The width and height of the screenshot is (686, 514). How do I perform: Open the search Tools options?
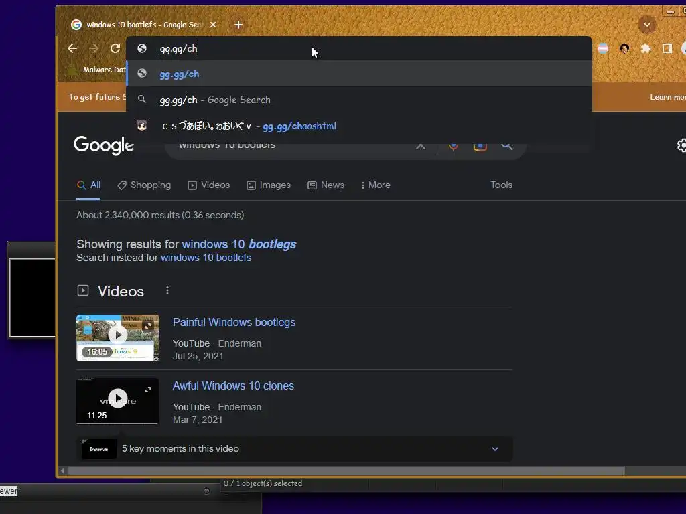[501, 185]
